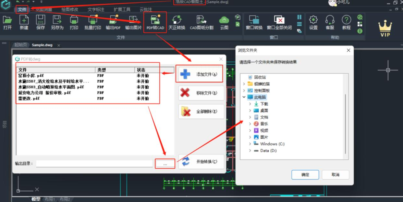This screenshot has width=403, height=202.
Task: Open the 文件 ribbon tab
Action: pyautogui.click(x=22, y=9)
